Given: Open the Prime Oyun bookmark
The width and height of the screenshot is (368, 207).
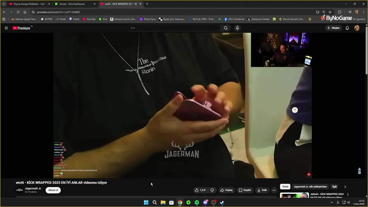Looking at the screenshot, I should 148,19.
